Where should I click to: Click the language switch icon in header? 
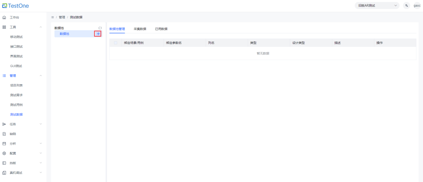point(406,6)
